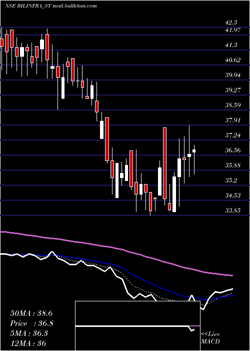The width and height of the screenshot is (250, 351).
Task: Click the 12MA : 36 reading
Action: [28, 343]
